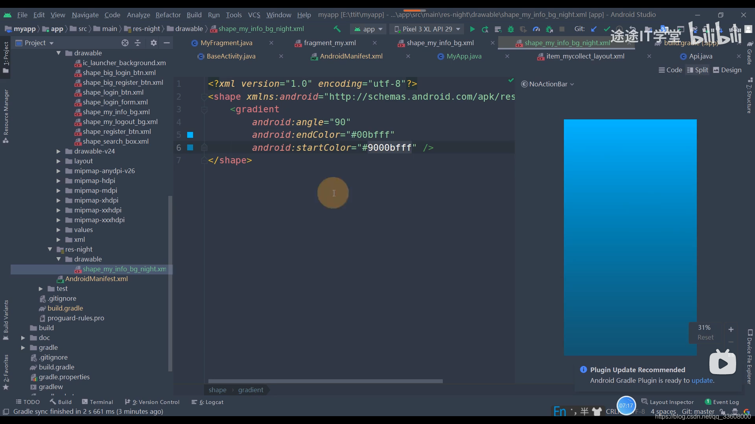Open the Logcat tool window
This screenshot has width=755, height=424.
207,402
